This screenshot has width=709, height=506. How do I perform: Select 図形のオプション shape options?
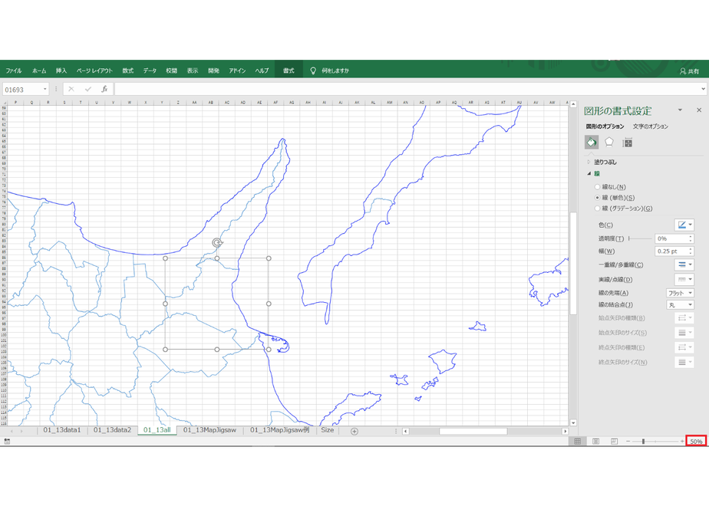click(605, 127)
